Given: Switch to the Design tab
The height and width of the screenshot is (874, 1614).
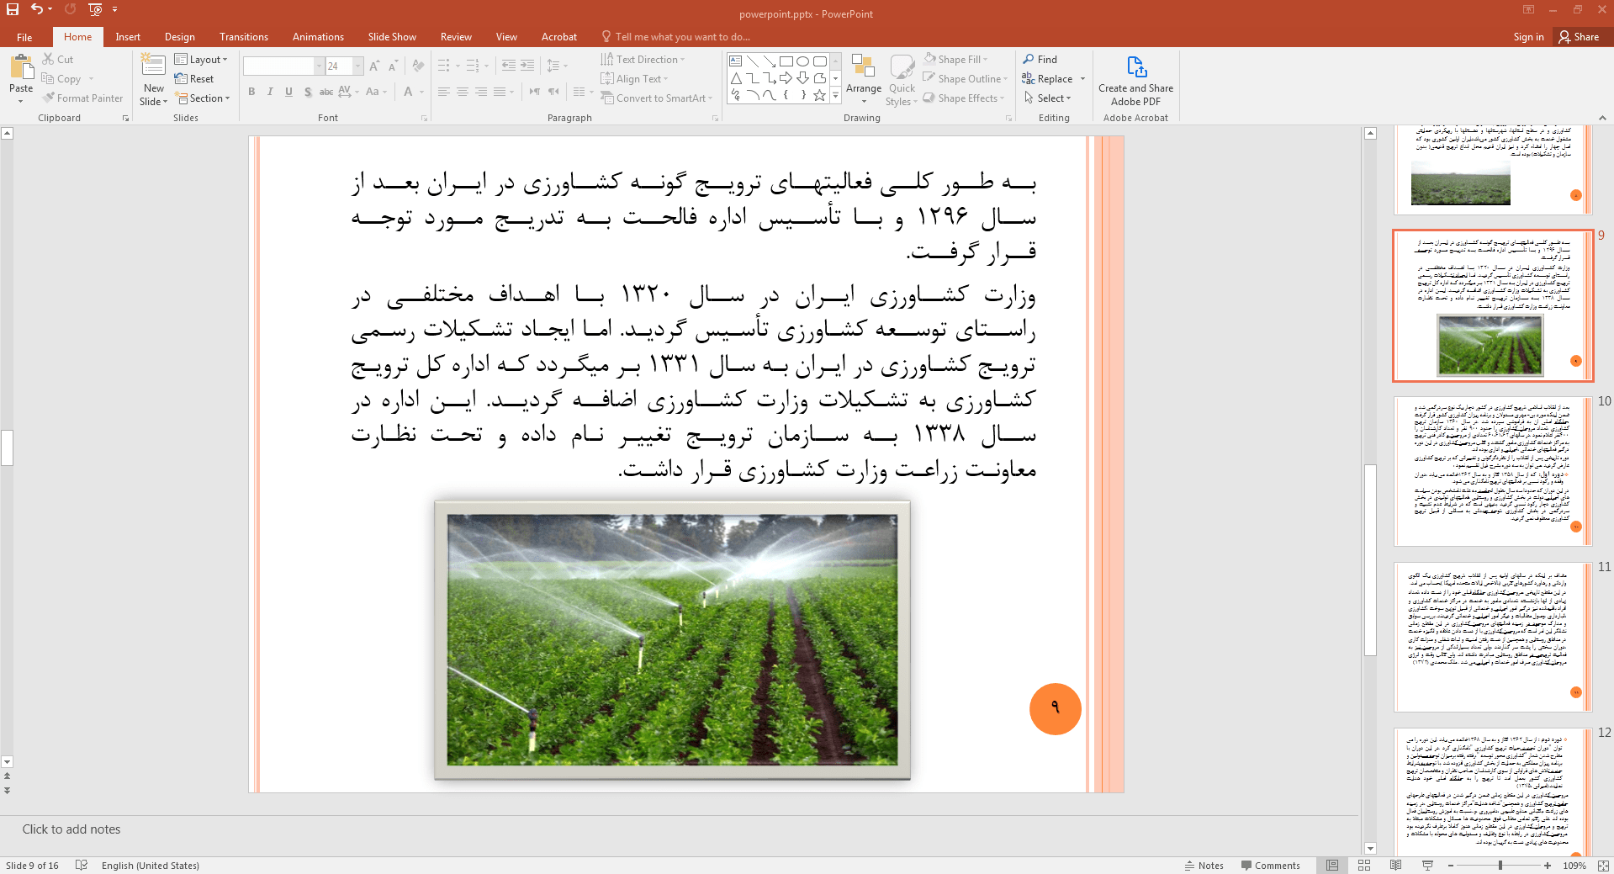Looking at the screenshot, I should click(x=179, y=37).
